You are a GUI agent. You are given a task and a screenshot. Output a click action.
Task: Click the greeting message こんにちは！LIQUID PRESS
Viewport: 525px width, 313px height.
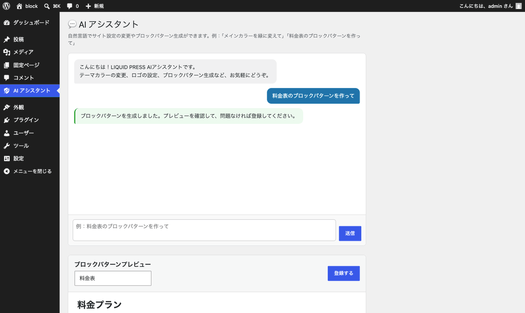point(175,71)
